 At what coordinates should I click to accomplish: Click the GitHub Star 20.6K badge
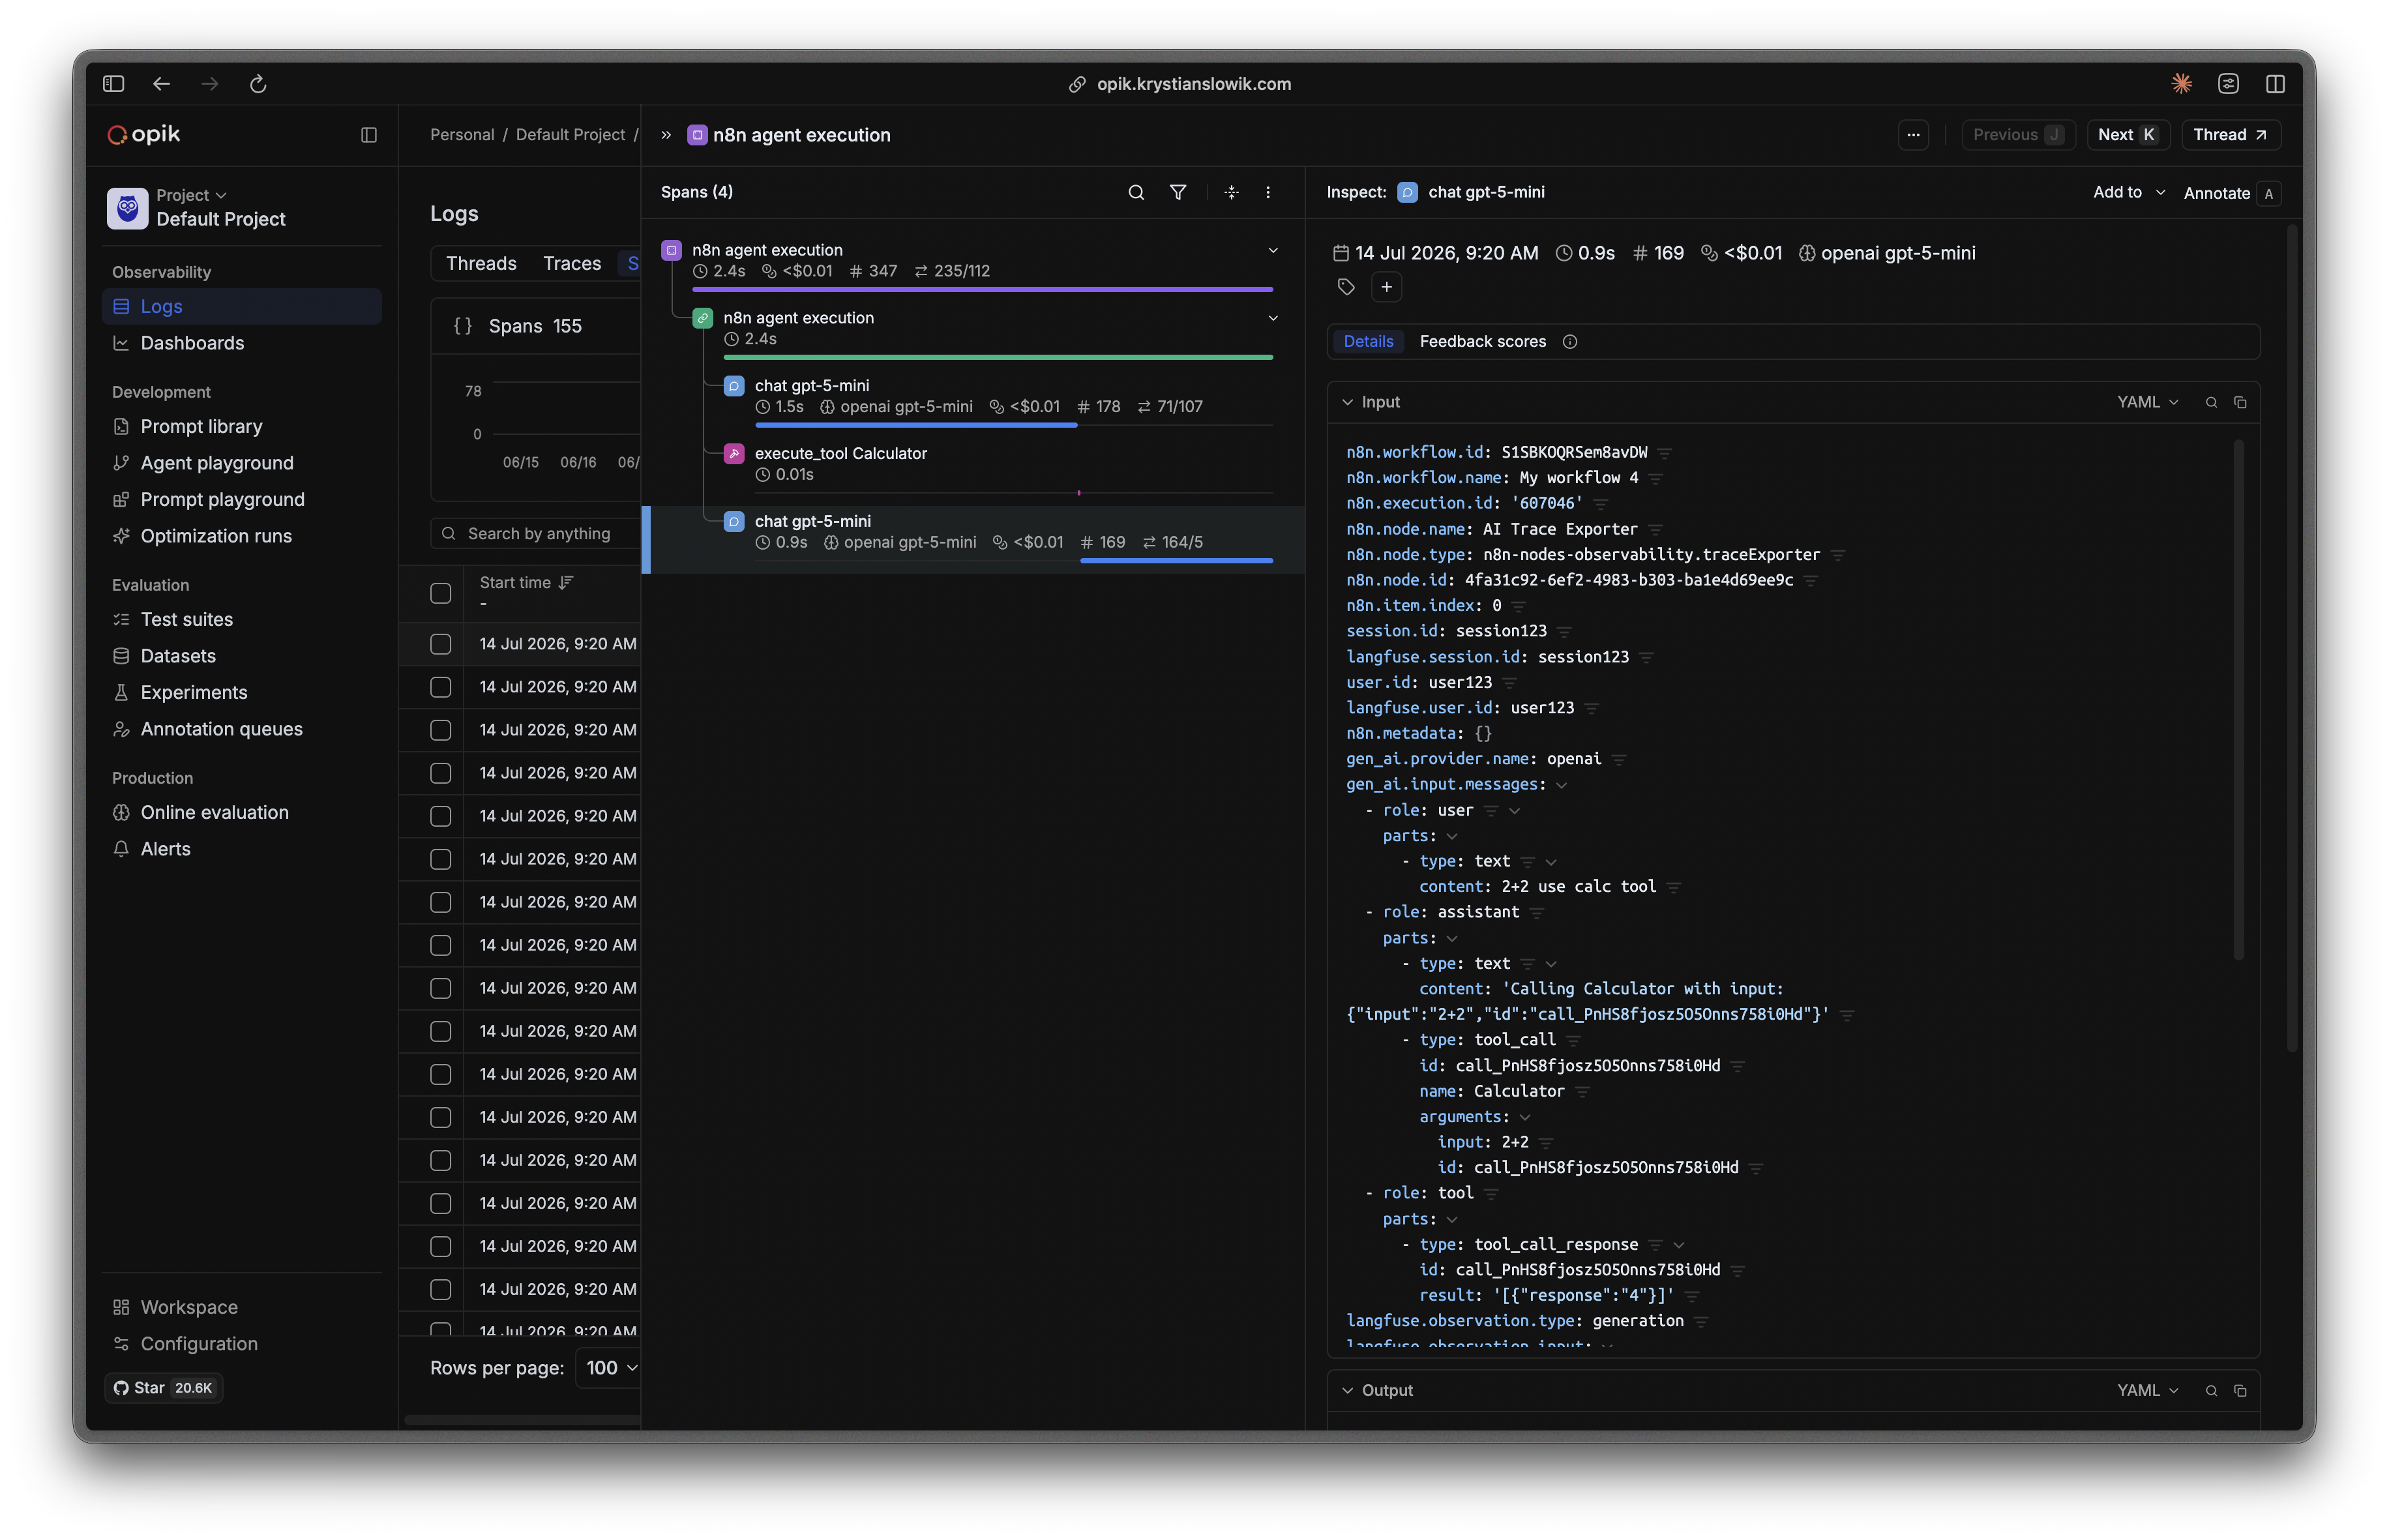[x=163, y=1388]
